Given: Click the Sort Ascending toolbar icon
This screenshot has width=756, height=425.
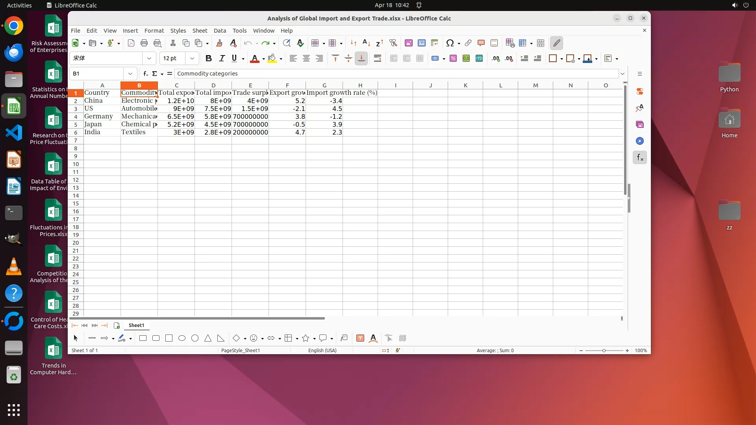Looking at the screenshot, I should point(366,43).
